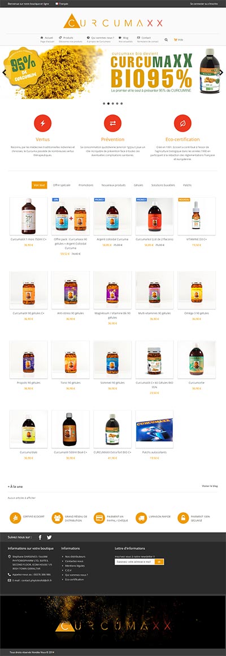Click the Livraison rapide truck icon
226x656 pixels.
[x=141, y=518]
